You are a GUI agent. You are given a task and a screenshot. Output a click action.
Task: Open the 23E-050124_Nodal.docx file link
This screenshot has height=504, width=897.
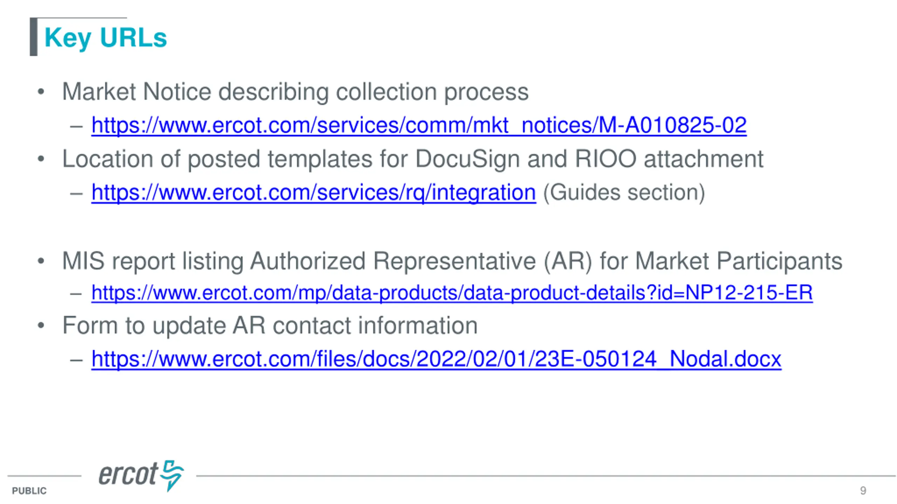coord(436,359)
